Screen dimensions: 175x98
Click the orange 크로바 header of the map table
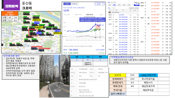pos(10,14)
